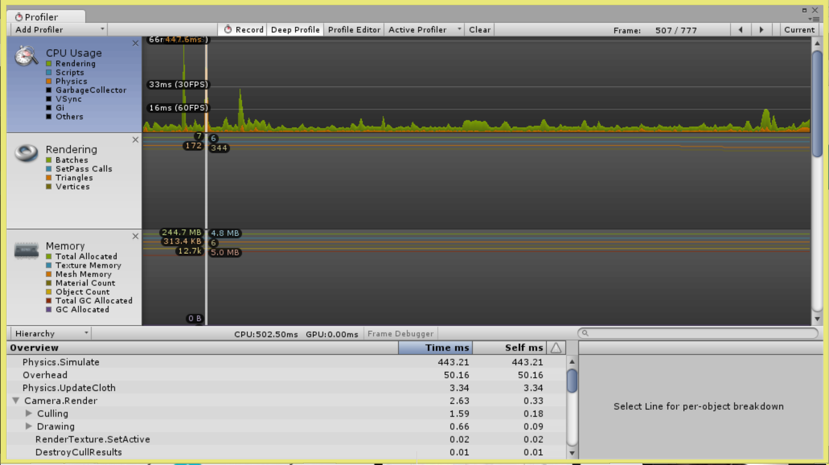829x465 pixels.
Task: Toggle Vertices chart visibility
Action: pos(49,187)
